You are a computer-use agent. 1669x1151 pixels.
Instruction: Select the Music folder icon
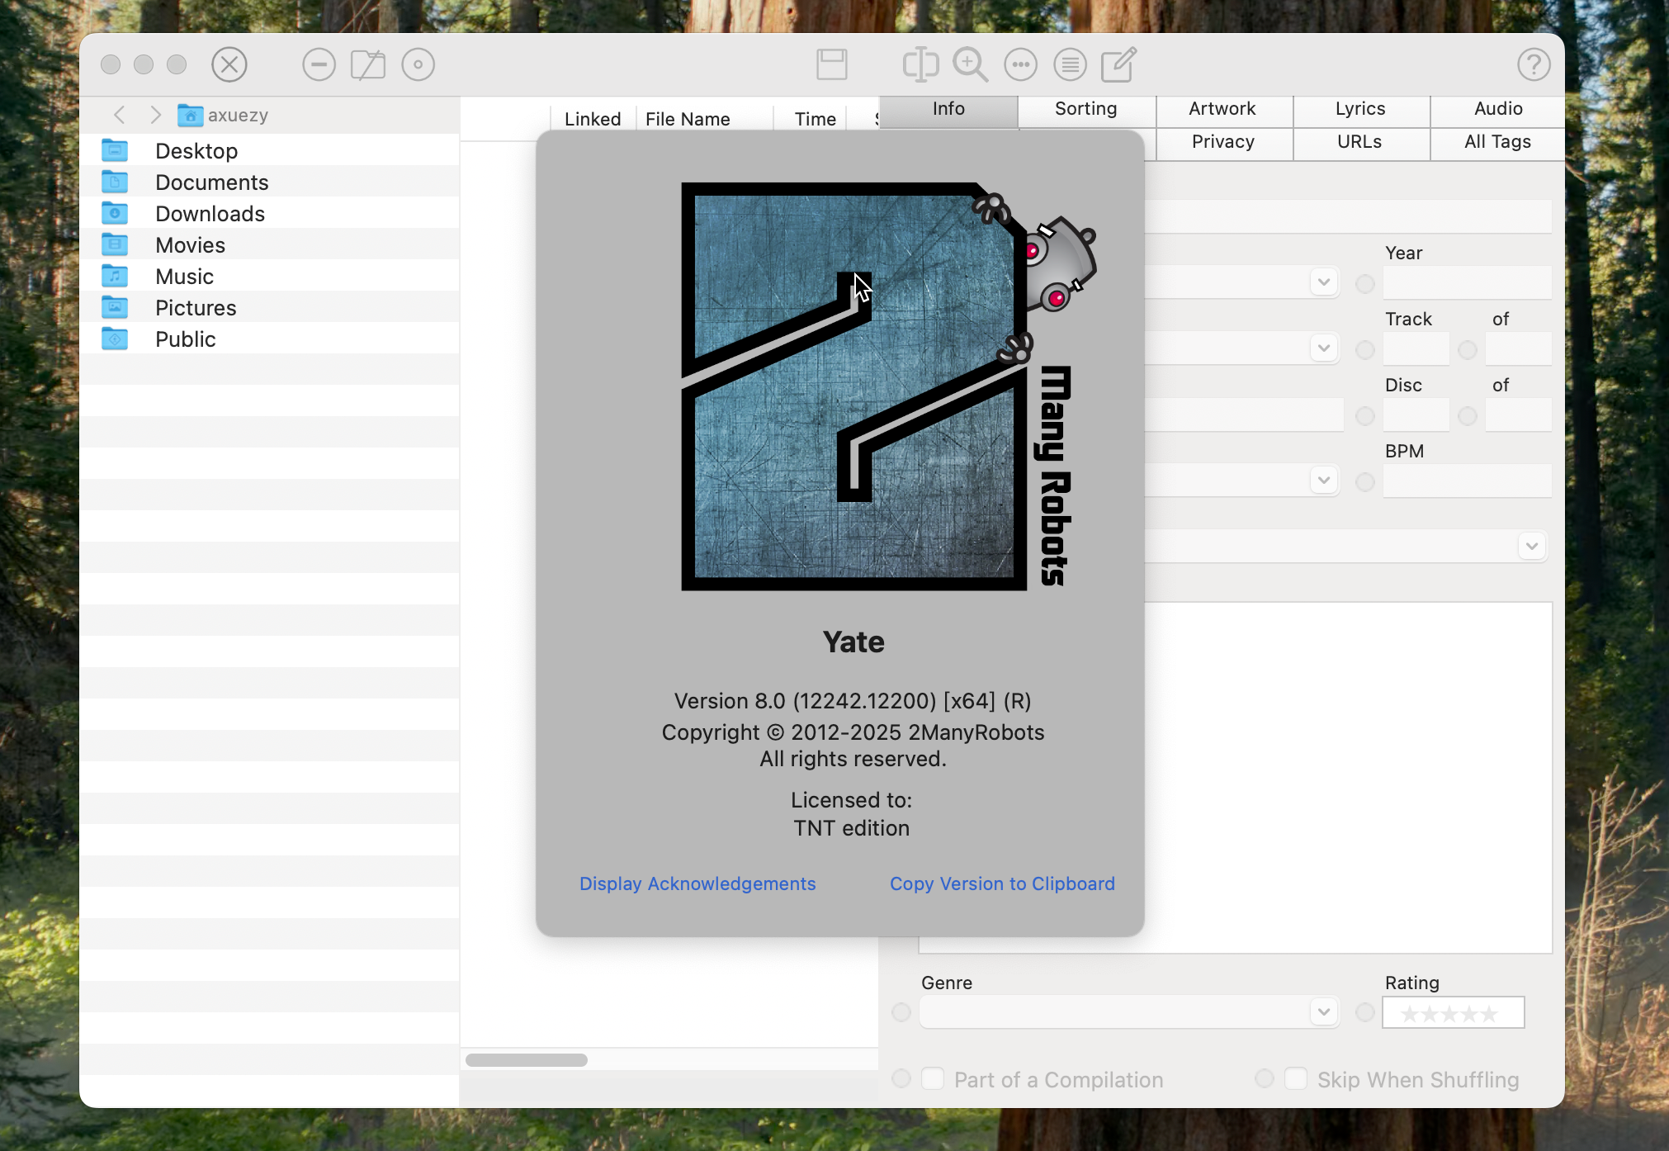point(115,276)
